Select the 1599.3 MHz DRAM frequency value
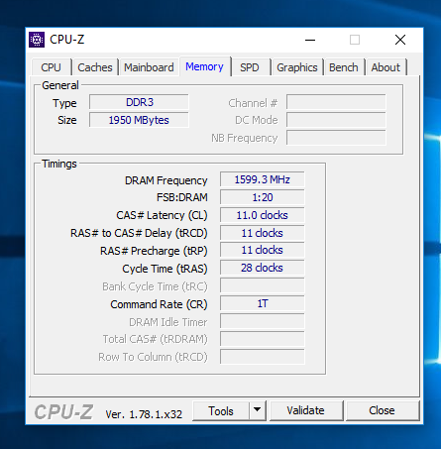The image size is (441, 449). click(x=263, y=179)
